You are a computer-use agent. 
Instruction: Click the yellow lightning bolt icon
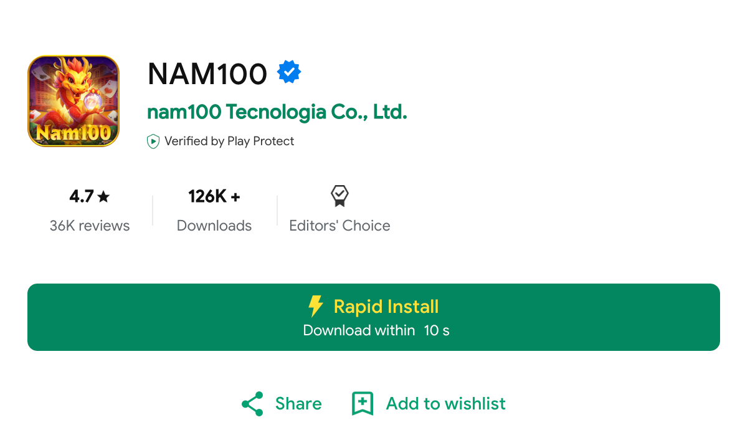316,306
